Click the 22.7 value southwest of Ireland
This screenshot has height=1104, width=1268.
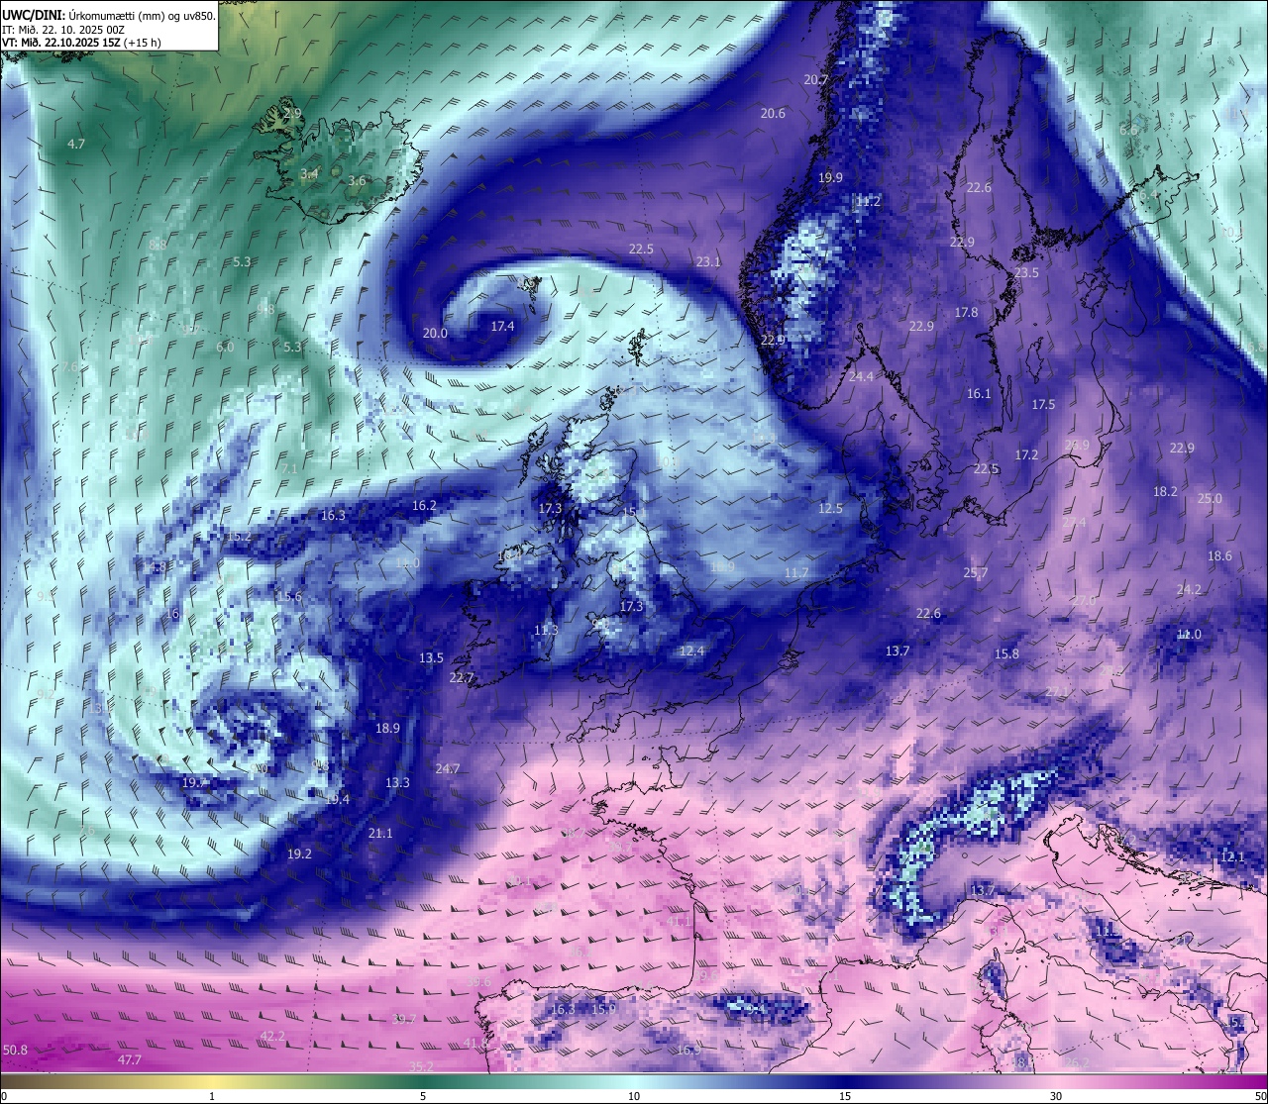pos(462,678)
